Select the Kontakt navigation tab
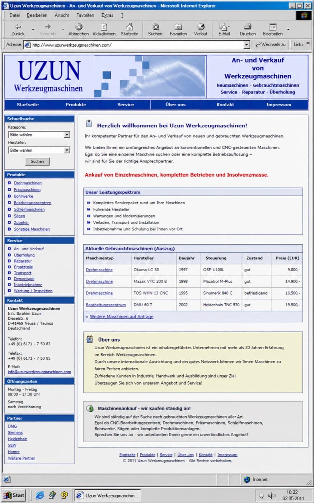 point(225,105)
